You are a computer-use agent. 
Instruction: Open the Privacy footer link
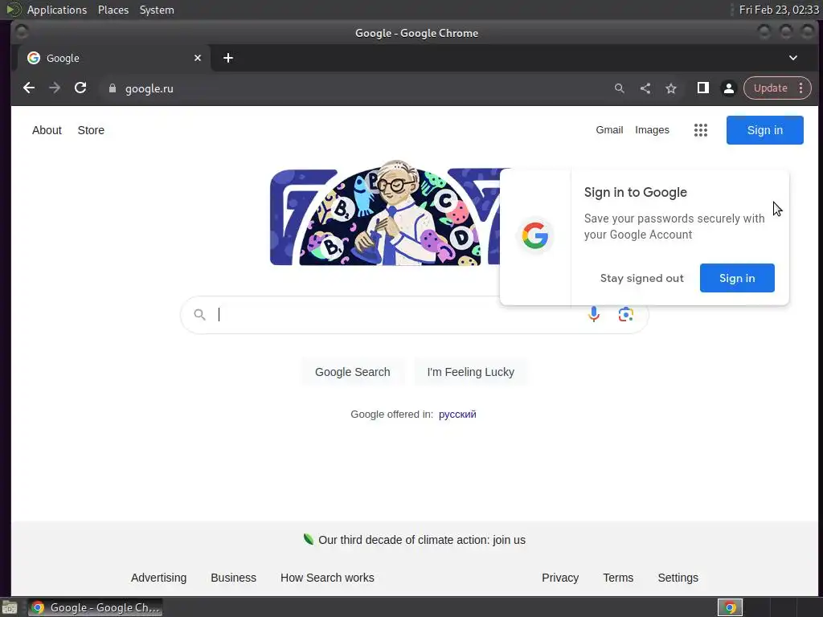[560, 578]
